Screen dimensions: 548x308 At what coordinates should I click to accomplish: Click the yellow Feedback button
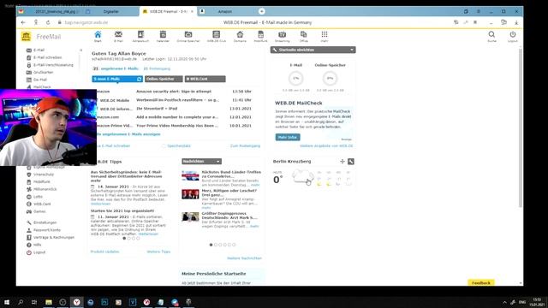click(481, 283)
